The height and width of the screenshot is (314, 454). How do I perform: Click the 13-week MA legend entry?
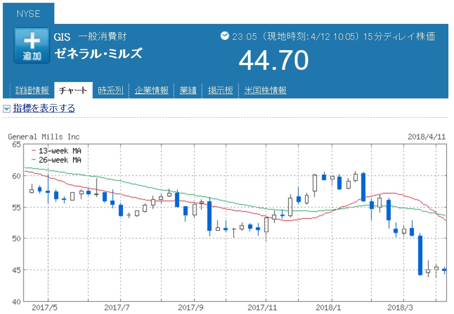(57, 150)
